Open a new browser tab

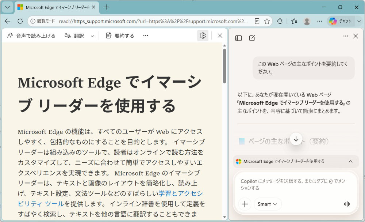click(x=106, y=7)
